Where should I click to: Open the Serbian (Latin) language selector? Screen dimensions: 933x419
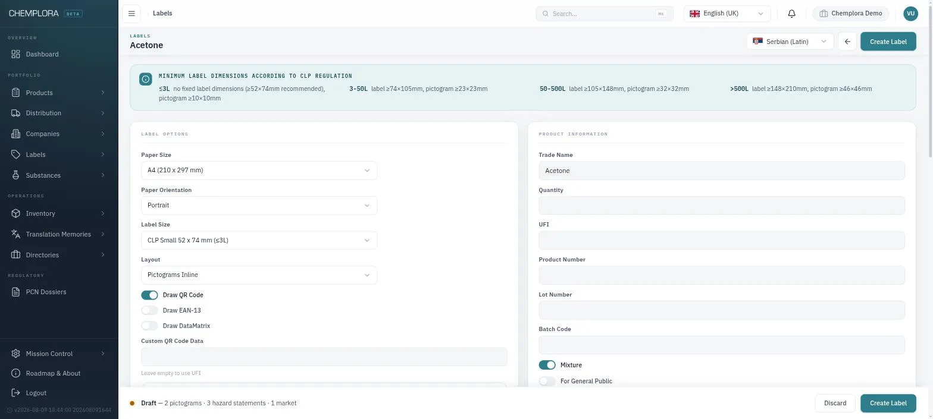[790, 42]
